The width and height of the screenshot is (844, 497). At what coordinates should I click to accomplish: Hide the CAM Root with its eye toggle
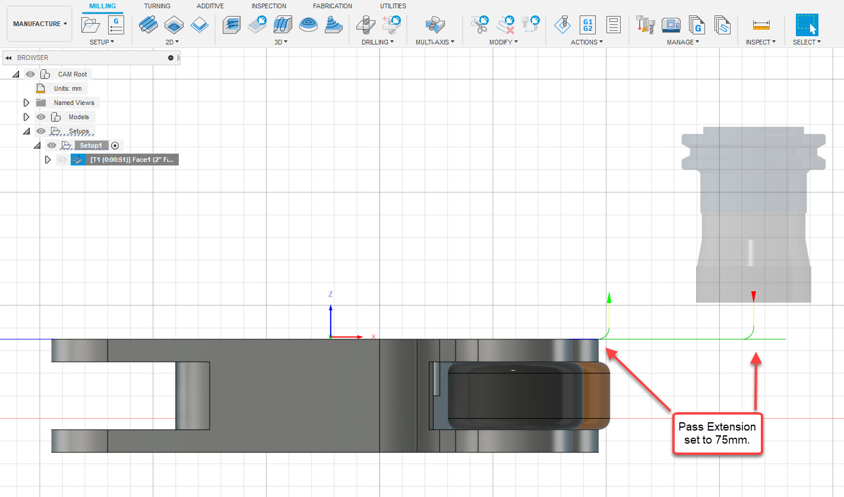pyautogui.click(x=30, y=74)
